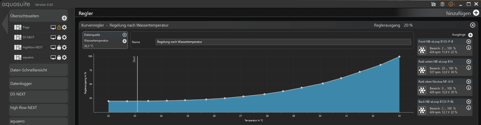Add a new controller with hinzufügen plus
The width and height of the screenshot is (481, 125).
tap(476, 13)
